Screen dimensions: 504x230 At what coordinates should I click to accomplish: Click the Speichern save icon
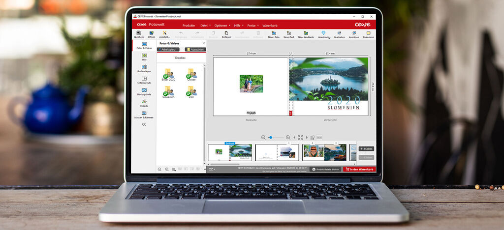pyautogui.click(x=138, y=34)
